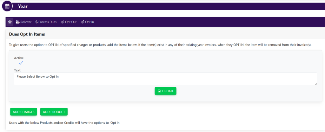Click the ADD CHARGES button

tap(24, 112)
